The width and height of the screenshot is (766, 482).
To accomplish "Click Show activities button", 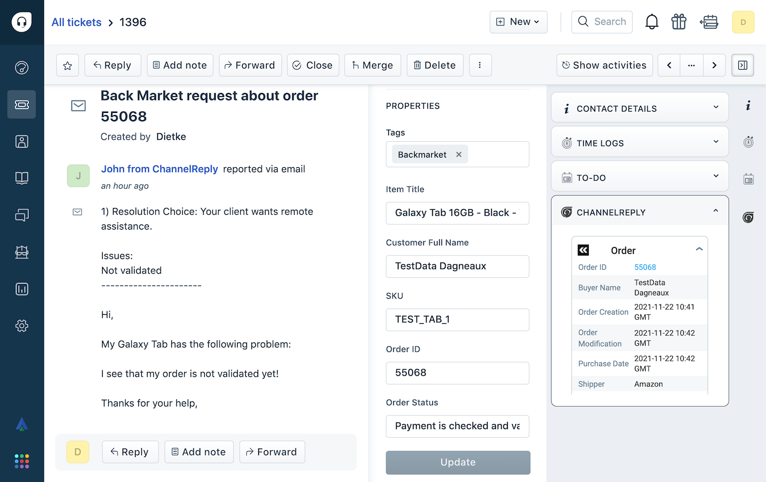I will [604, 65].
